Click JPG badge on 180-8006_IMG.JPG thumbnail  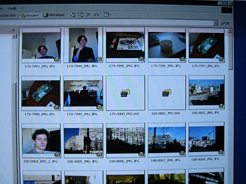point(141,154)
